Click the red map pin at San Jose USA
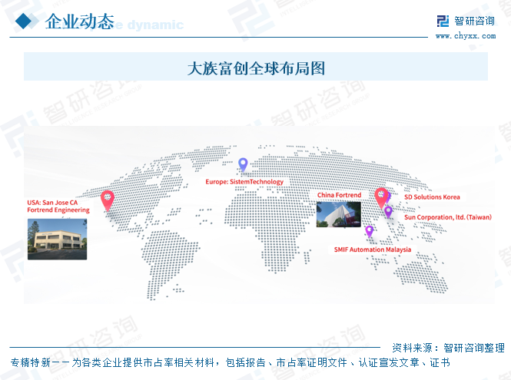Image resolution: width=511 pixels, height=380 pixels. 108,200
